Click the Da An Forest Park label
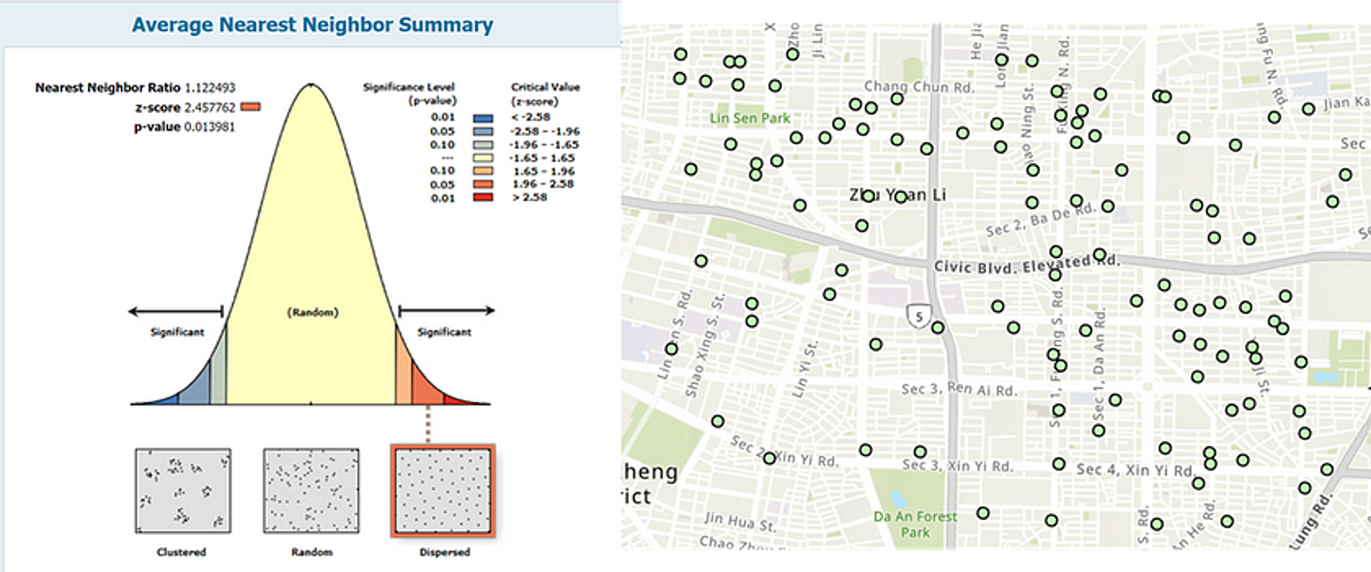1371x572 pixels. 916,525
